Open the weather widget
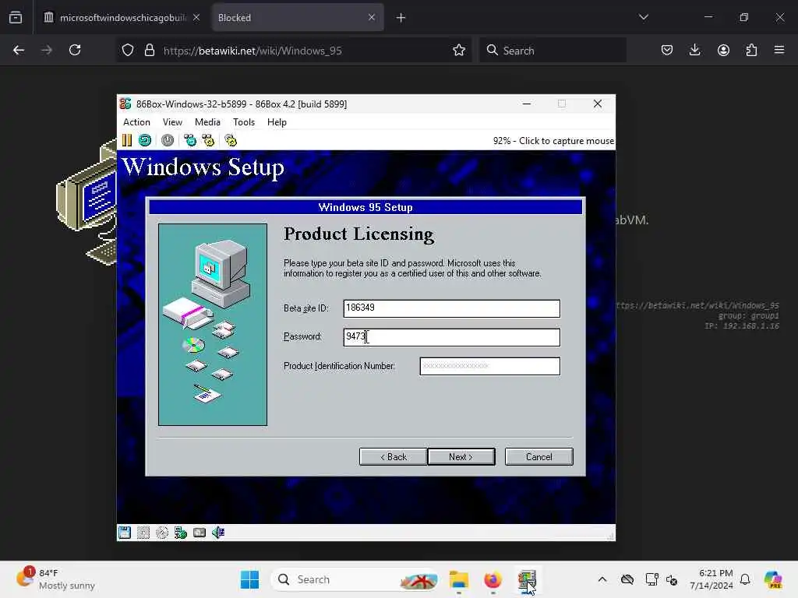This screenshot has height=598, width=798. click(56, 579)
